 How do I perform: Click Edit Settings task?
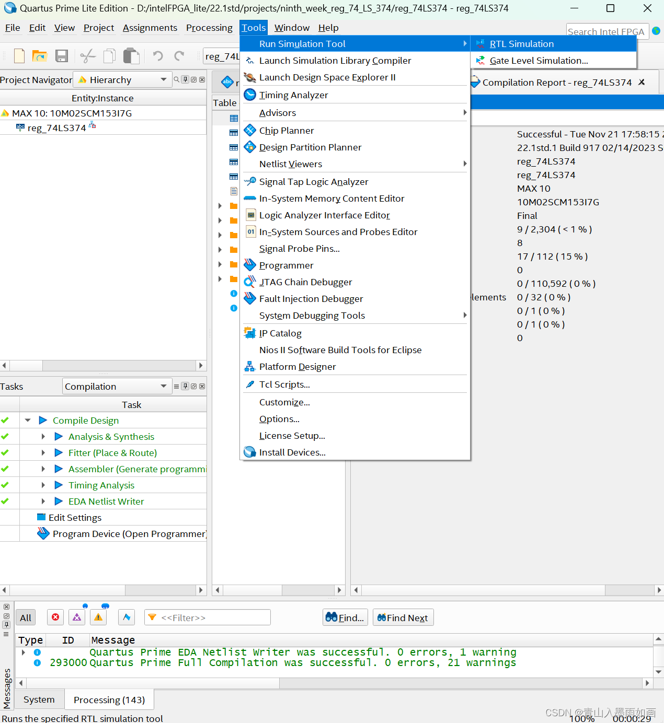tap(75, 518)
